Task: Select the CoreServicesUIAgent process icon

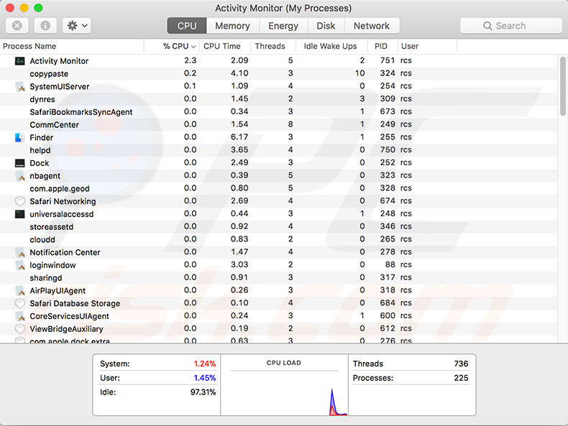Action: coord(19,316)
